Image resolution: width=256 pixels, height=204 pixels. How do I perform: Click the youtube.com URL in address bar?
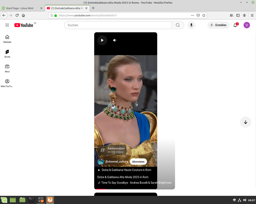[88, 15]
